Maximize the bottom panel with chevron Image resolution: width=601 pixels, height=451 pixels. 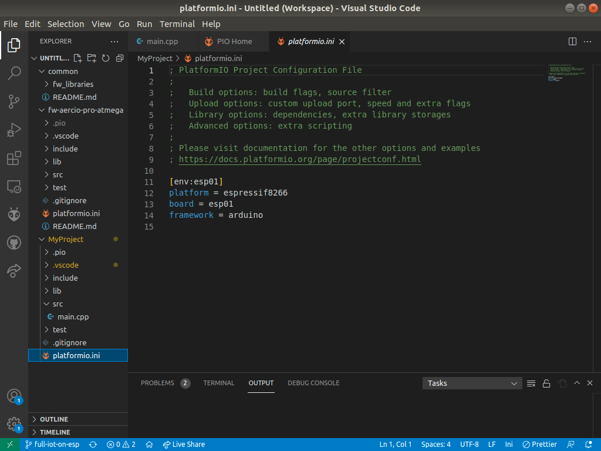coord(577,383)
